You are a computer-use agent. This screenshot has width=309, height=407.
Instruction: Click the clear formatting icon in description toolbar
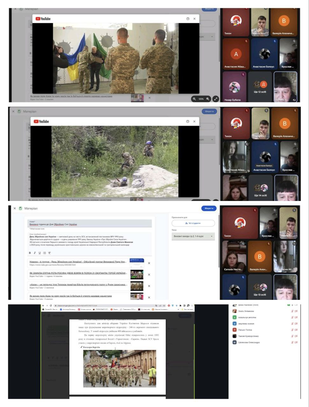click(49, 253)
